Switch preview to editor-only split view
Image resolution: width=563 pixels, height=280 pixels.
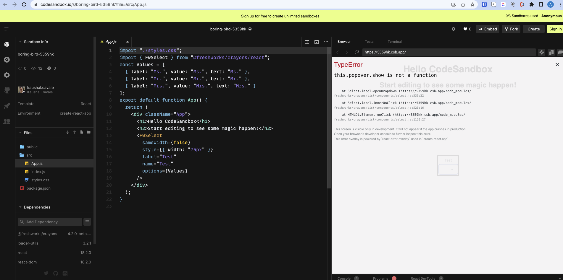pos(307,42)
